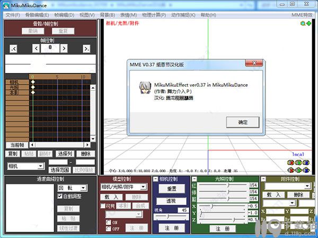The width and height of the screenshot is (318, 238).
Task: Collapse the 附件控制 accessory panel
Action: click(x=263, y=179)
